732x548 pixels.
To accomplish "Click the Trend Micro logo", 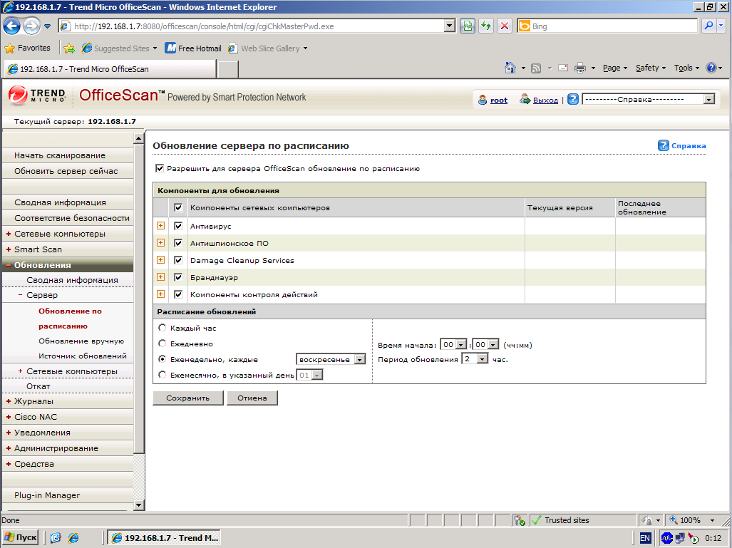I will tap(37, 95).
